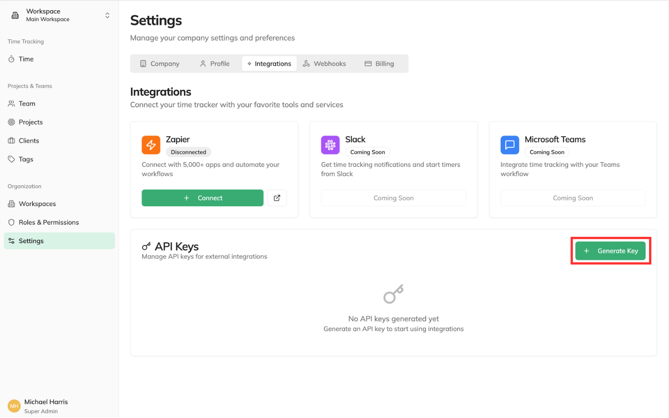Select the Team people icon in sidebar
The image size is (669, 418).
point(10,103)
